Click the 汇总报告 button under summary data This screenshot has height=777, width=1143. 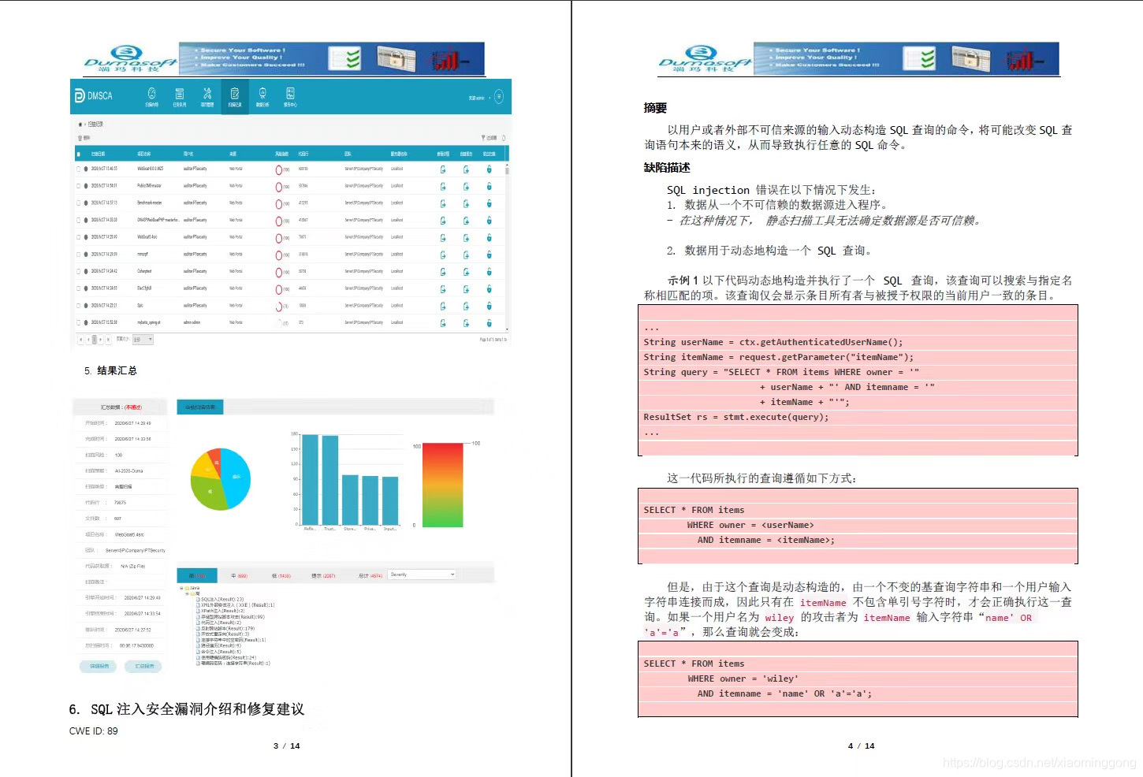pyautogui.click(x=143, y=667)
